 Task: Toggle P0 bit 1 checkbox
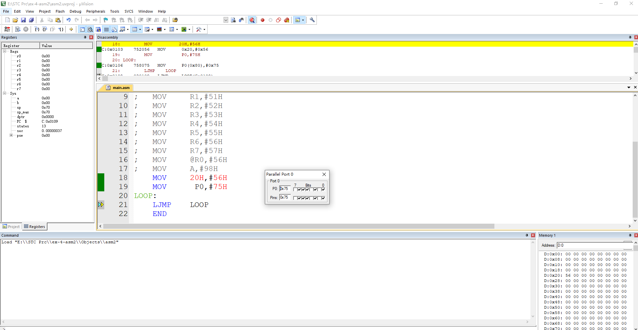319,189
